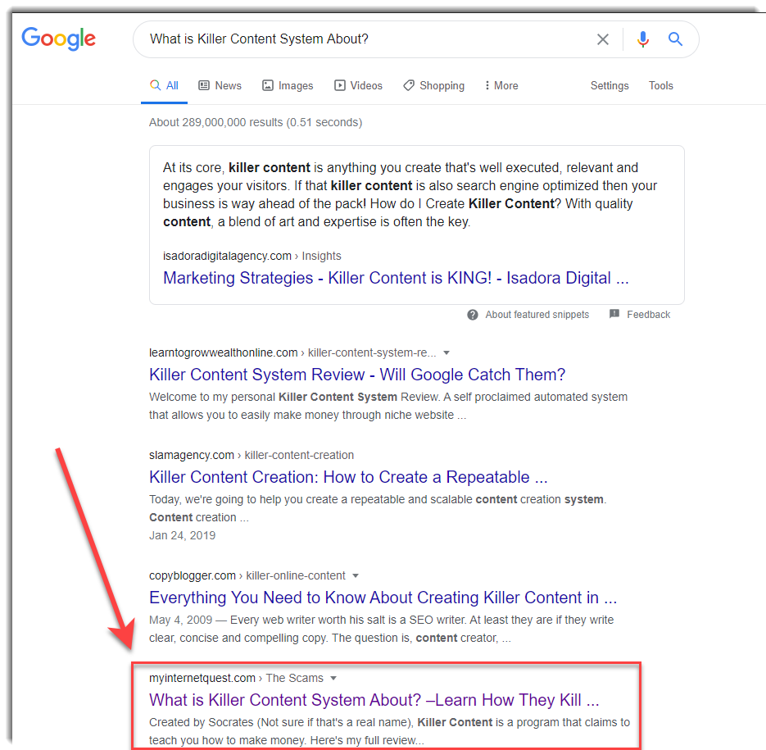Open search Tools
766x750 pixels.
[x=660, y=85]
